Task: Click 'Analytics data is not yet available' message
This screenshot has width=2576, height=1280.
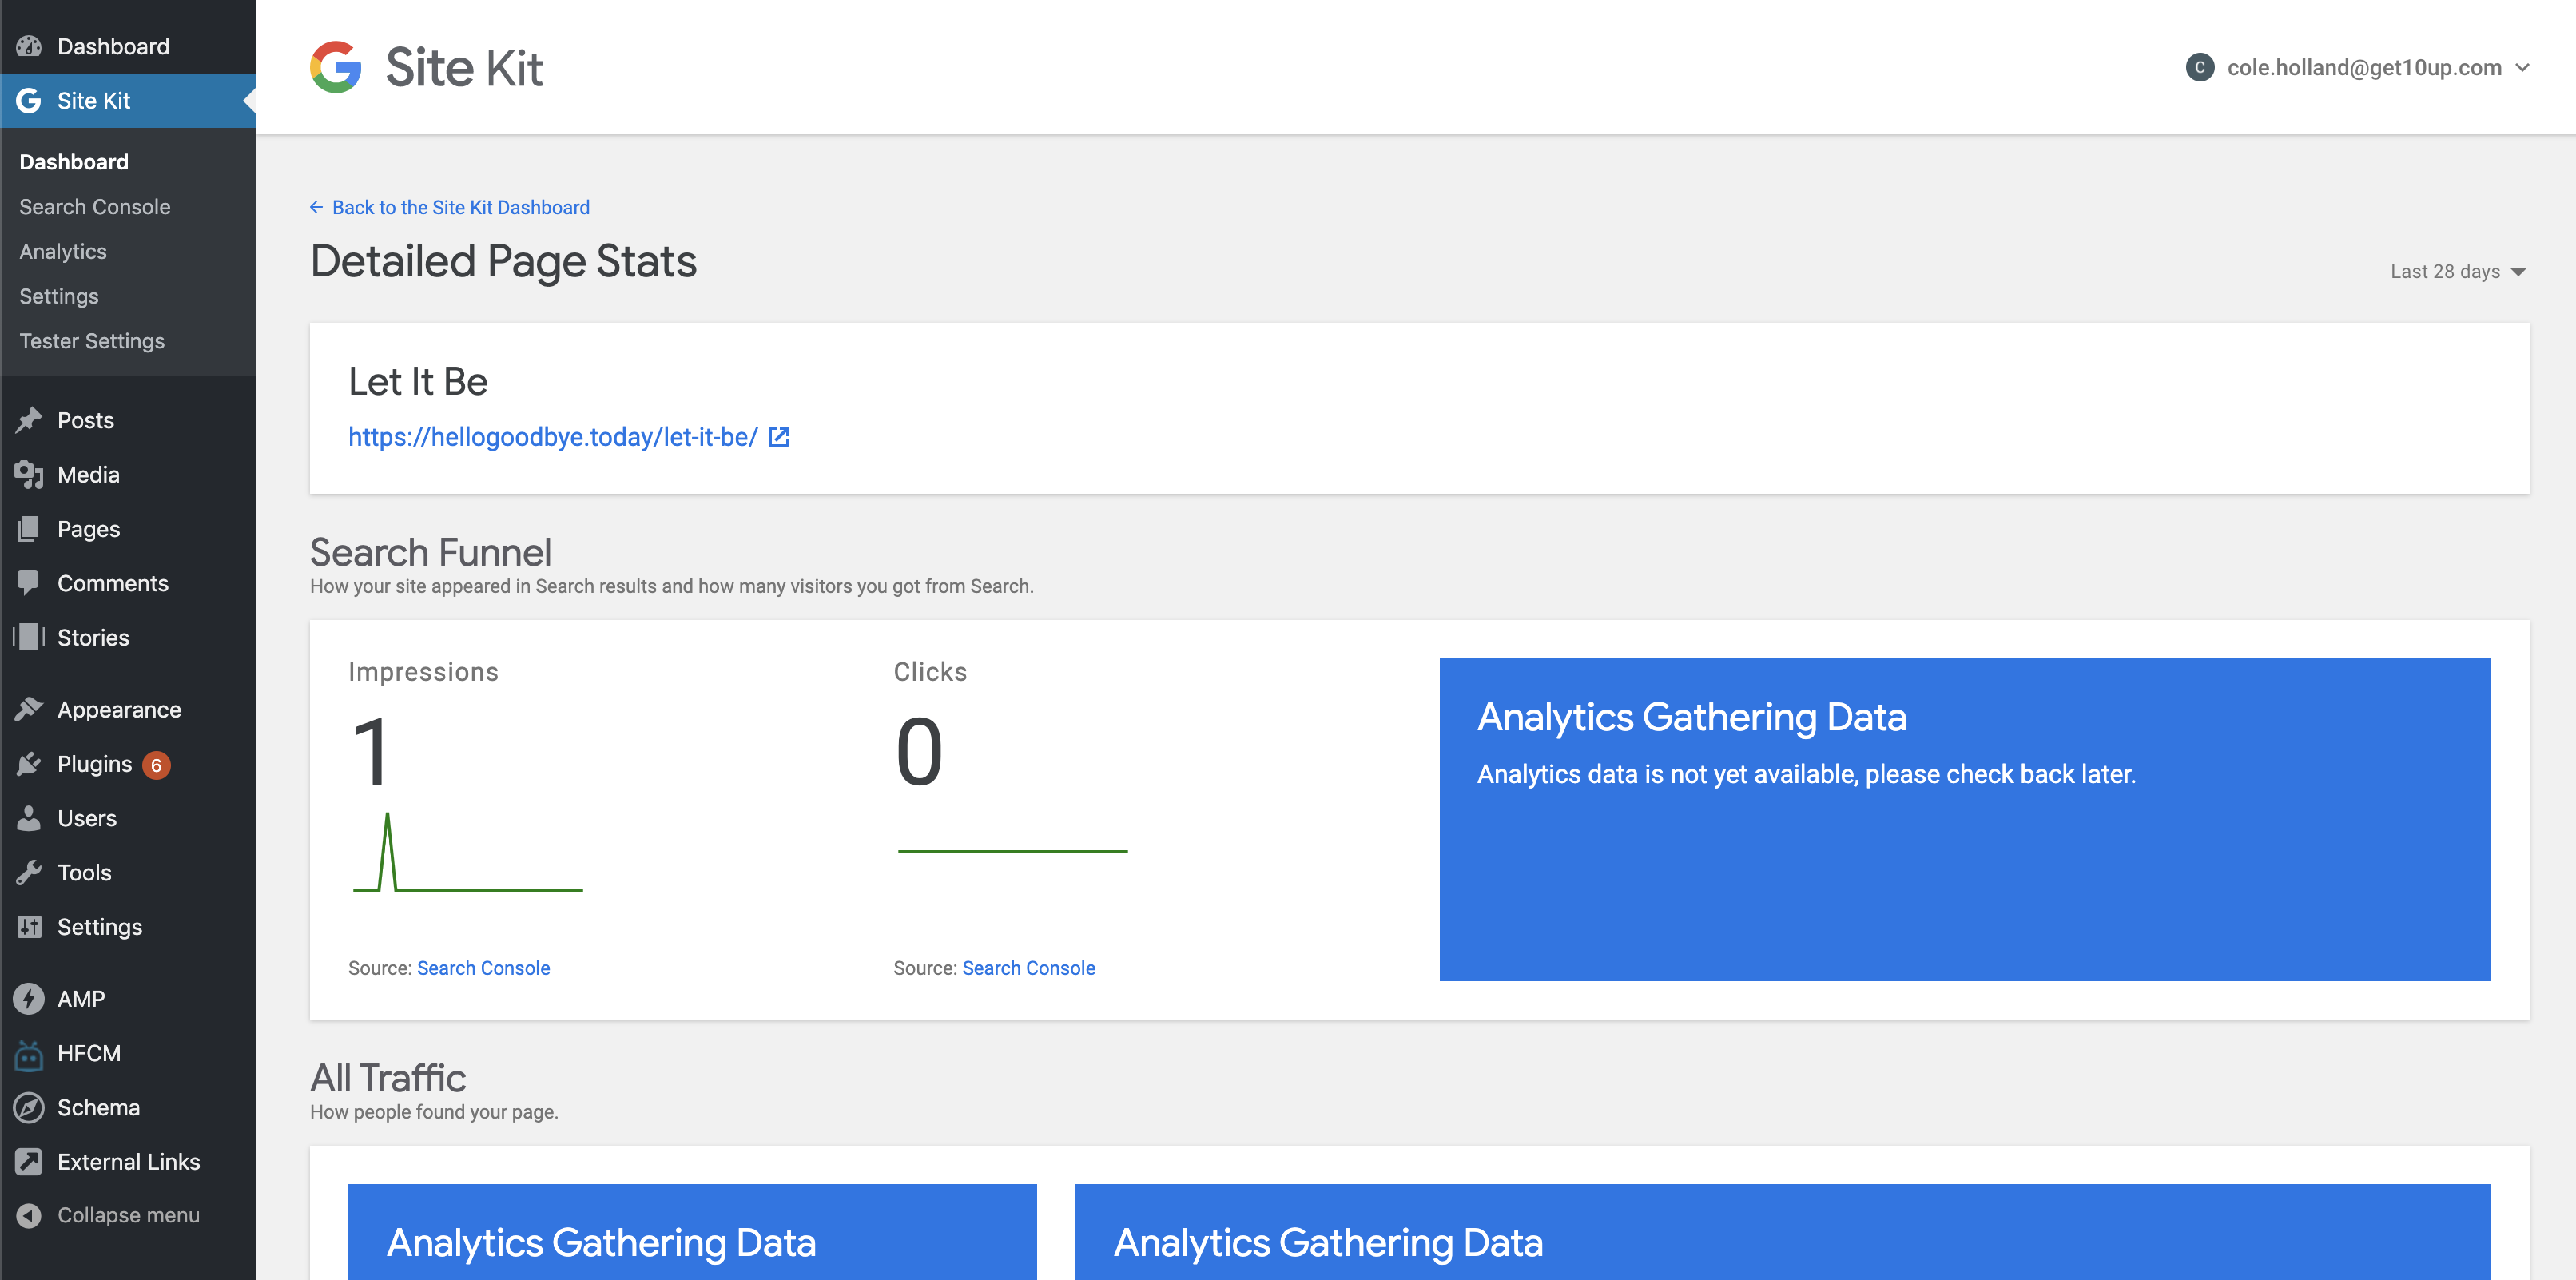Action: (1806, 774)
